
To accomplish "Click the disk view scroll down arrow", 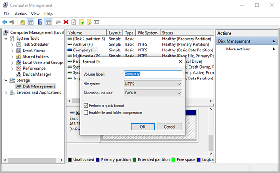I will click(x=211, y=153).
